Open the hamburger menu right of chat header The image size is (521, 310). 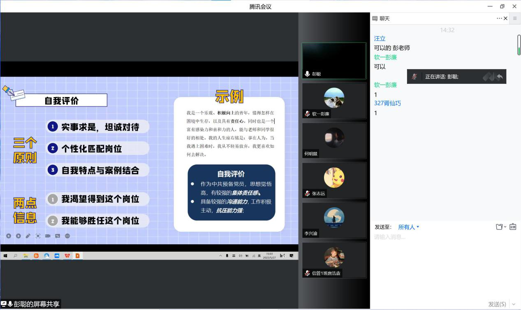(515, 19)
